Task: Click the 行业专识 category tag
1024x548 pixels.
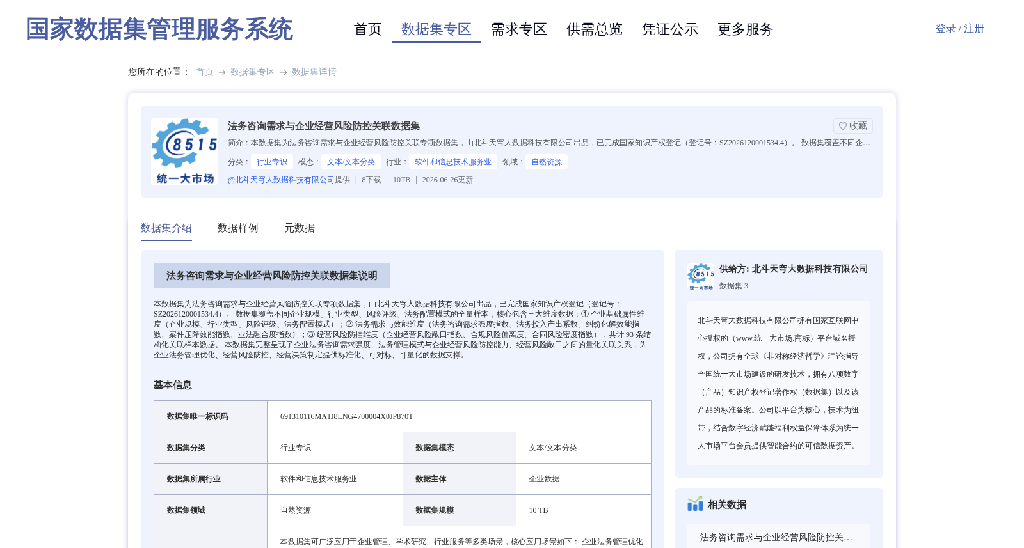Action: point(272,162)
